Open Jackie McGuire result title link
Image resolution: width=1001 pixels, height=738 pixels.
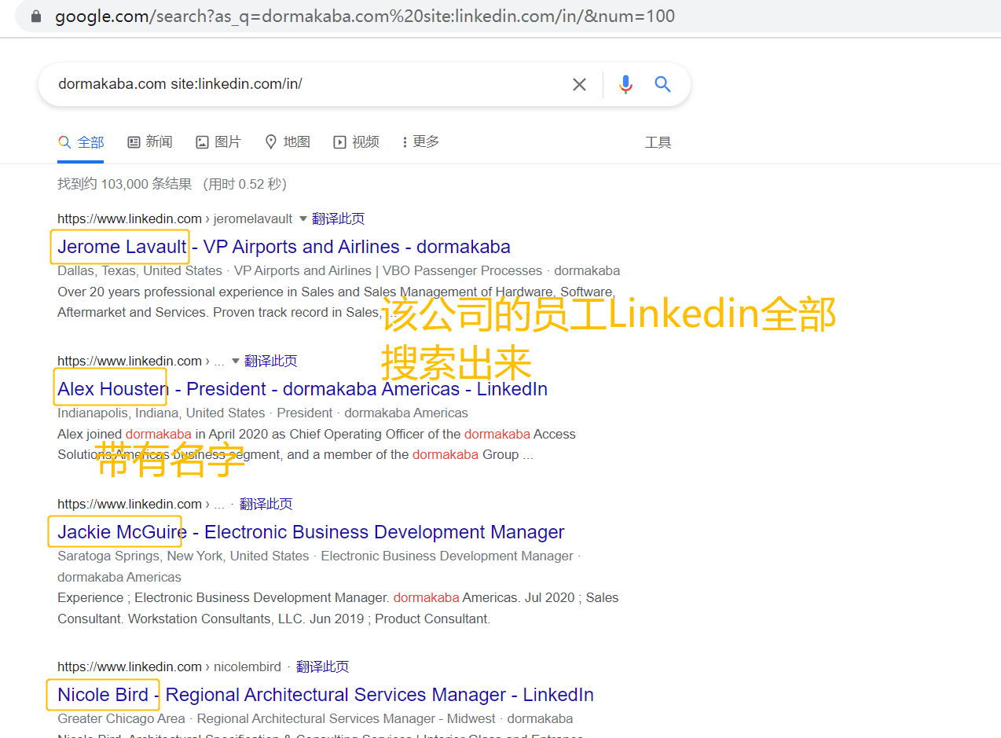point(310,532)
